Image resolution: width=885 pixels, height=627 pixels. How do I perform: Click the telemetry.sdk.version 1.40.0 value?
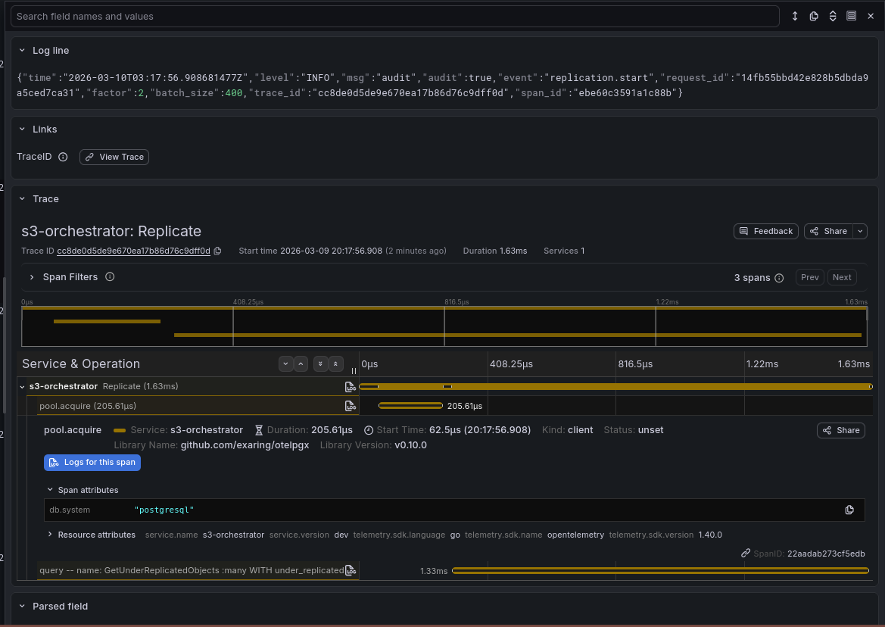(710, 535)
